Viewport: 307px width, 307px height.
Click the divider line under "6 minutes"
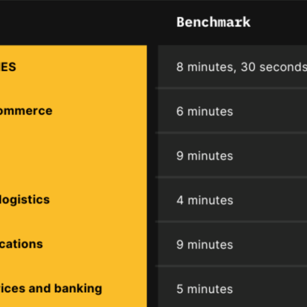[231, 133]
